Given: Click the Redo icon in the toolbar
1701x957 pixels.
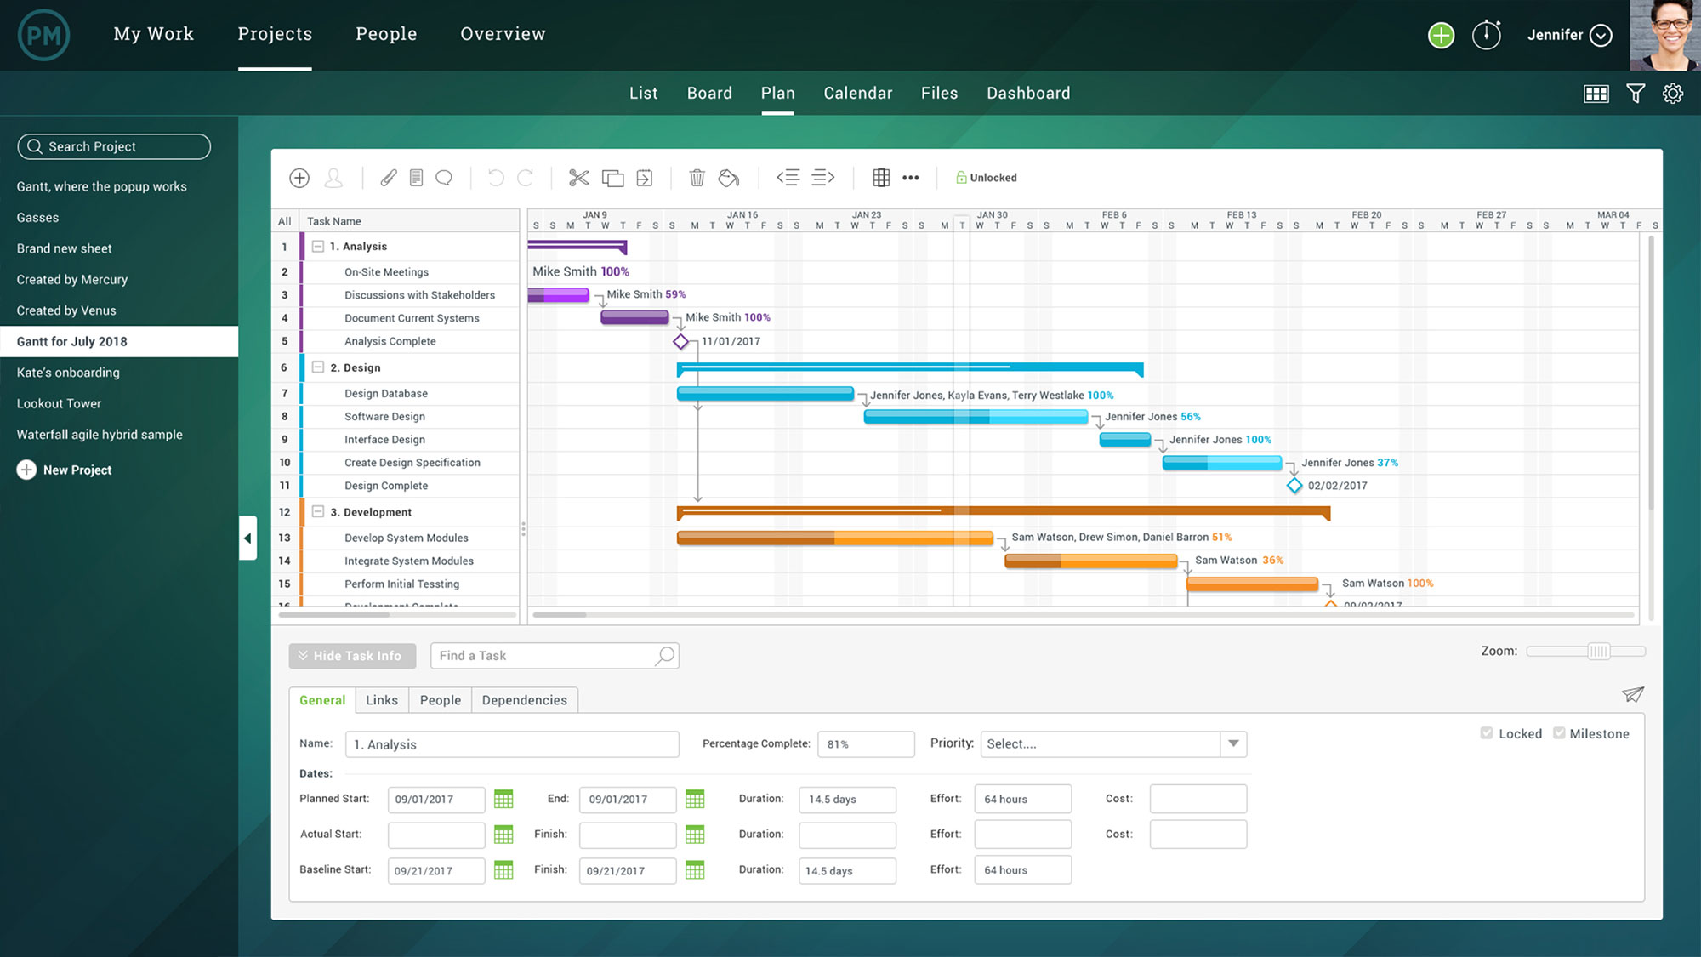Looking at the screenshot, I should [525, 178].
